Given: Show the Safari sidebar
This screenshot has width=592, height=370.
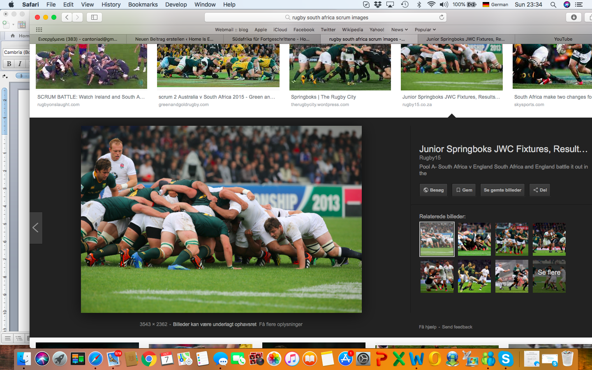Looking at the screenshot, I should (94, 17).
